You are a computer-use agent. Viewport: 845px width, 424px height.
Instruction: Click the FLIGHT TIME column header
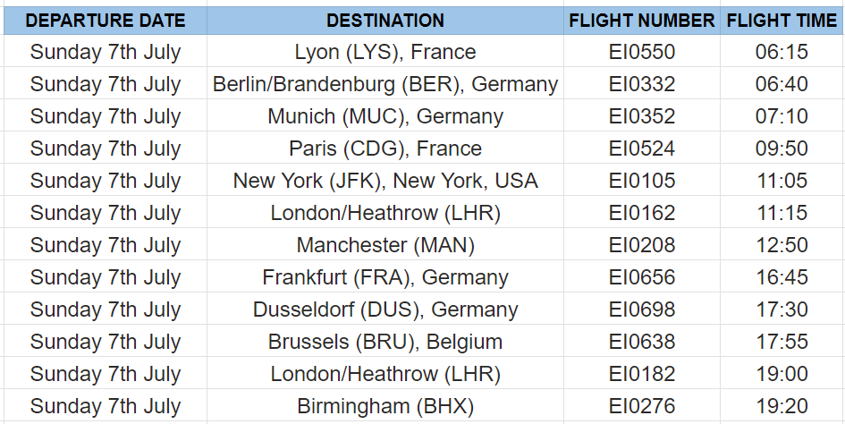point(782,21)
